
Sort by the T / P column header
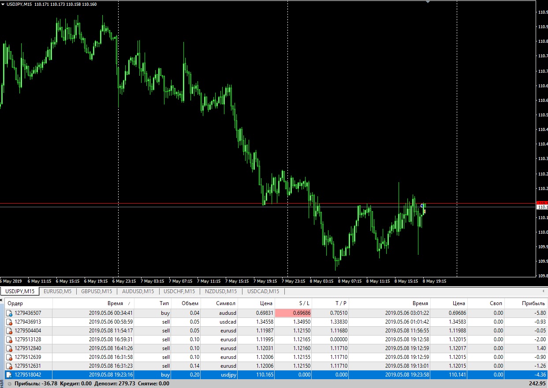pos(330,303)
